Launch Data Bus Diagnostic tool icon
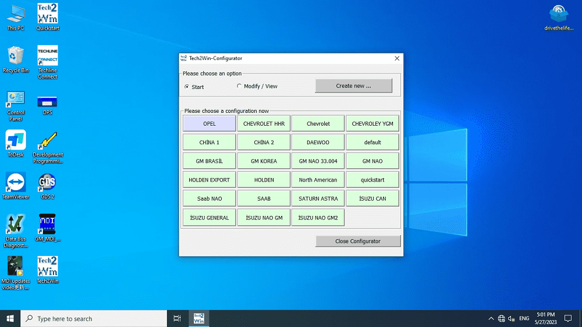582x327 pixels. (x=16, y=226)
